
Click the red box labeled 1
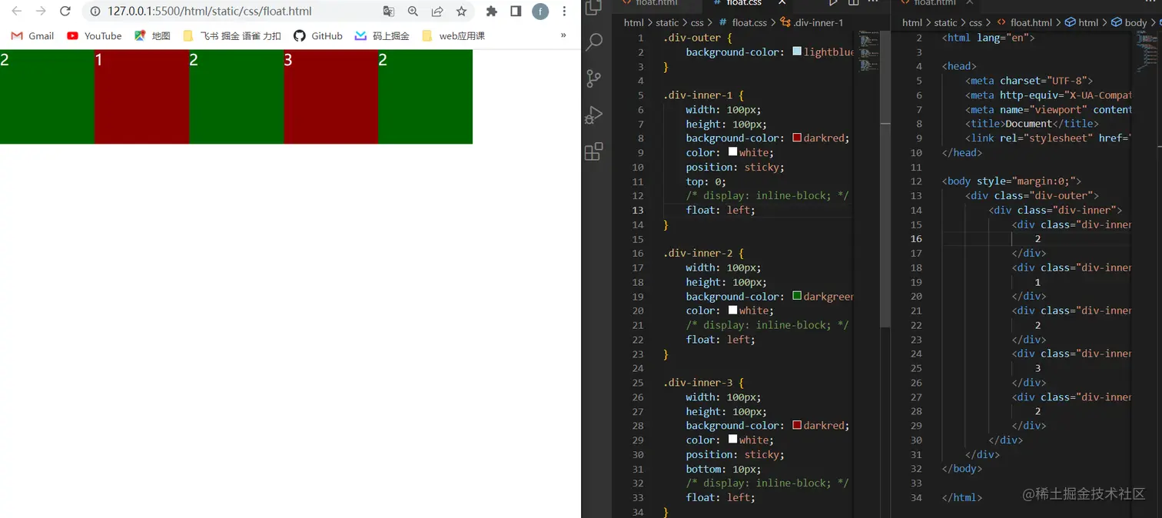pyautogui.click(x=141, y=97)
